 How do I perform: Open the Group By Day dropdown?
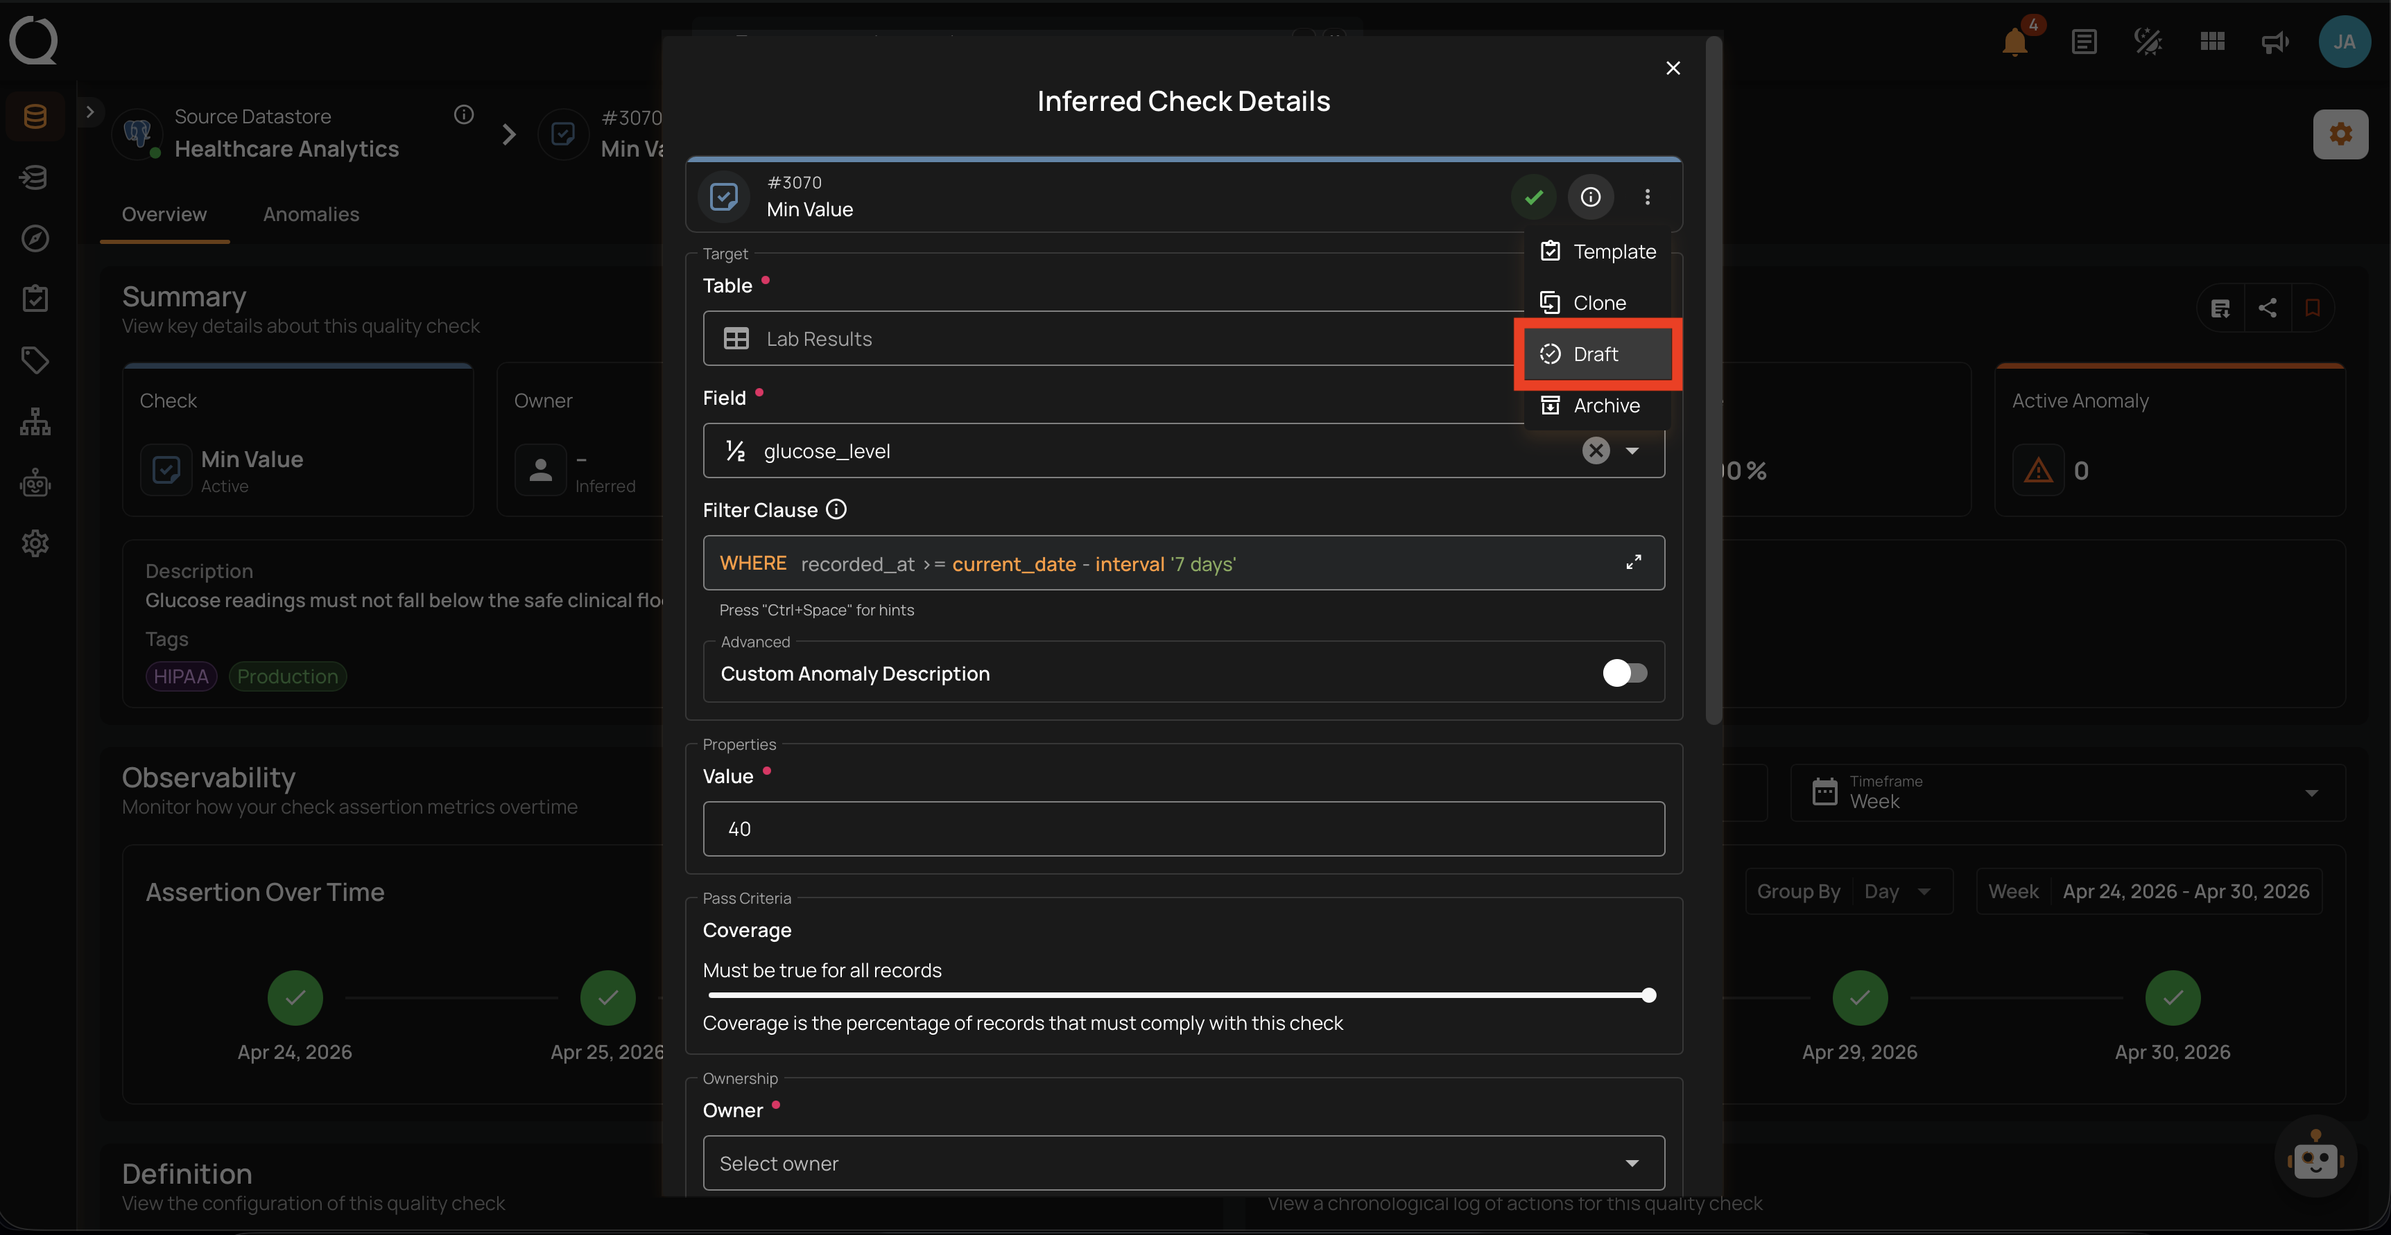pyautogui.click(x=1848, y=892)
